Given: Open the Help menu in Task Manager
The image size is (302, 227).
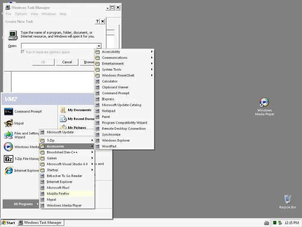Looking at the screenshot, I should tap(63, 14).
